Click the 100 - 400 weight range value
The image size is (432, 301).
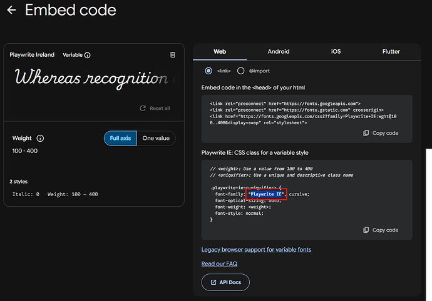25,151
